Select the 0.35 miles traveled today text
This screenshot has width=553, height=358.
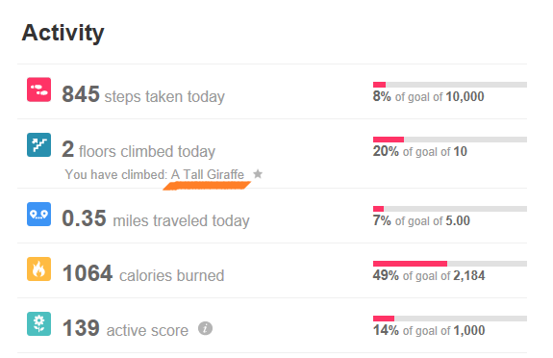tap(156, 218)
